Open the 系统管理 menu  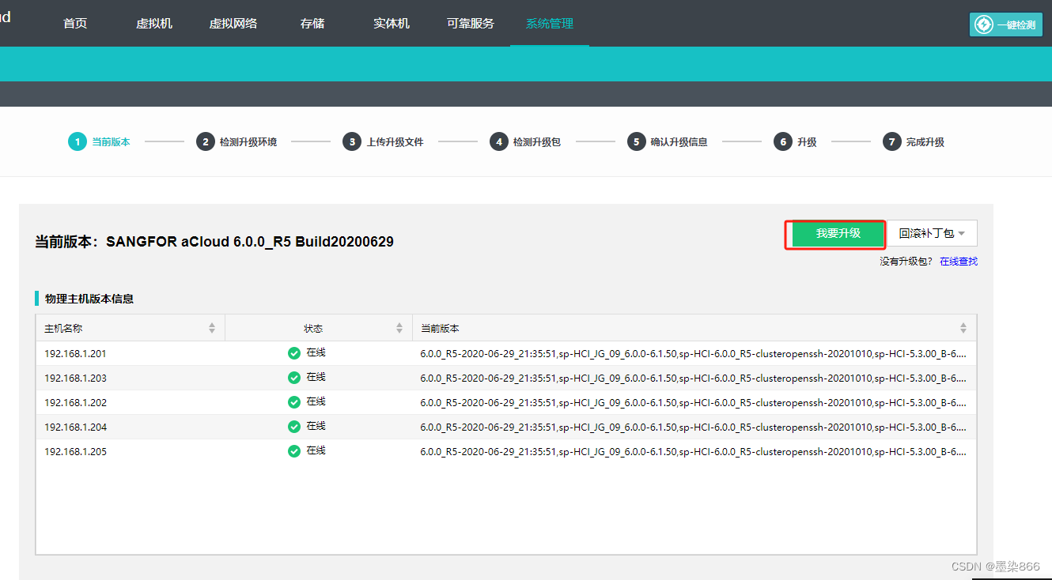coord(550,24)
